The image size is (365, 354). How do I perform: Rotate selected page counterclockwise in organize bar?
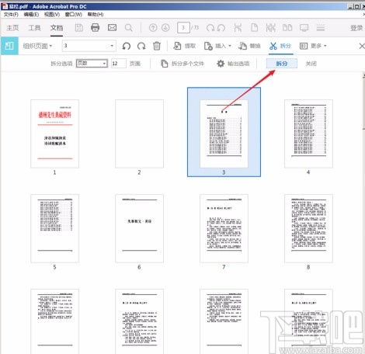coord(127,46)
